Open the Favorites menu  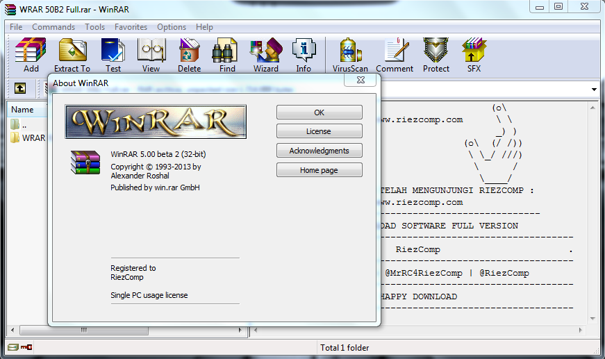click(x=131, y=27)
